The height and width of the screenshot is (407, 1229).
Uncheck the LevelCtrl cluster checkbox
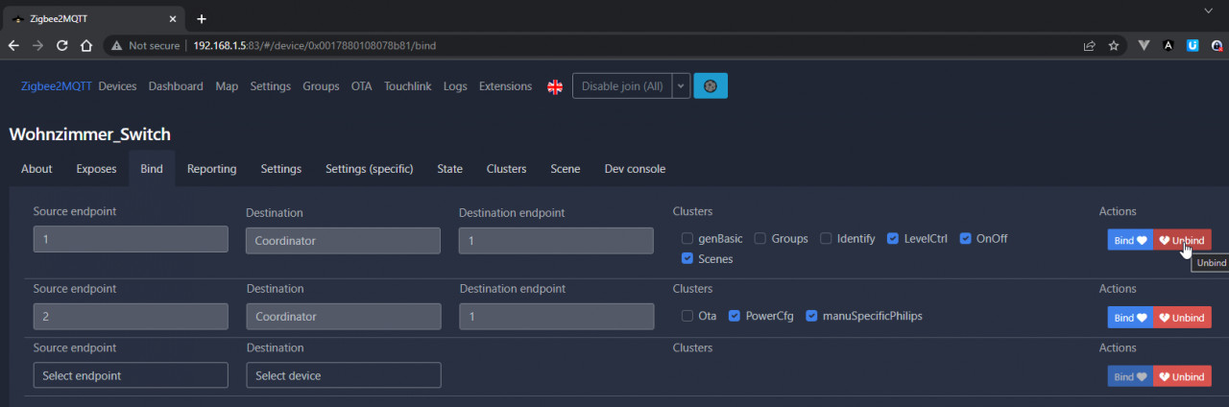coord(893,239)
